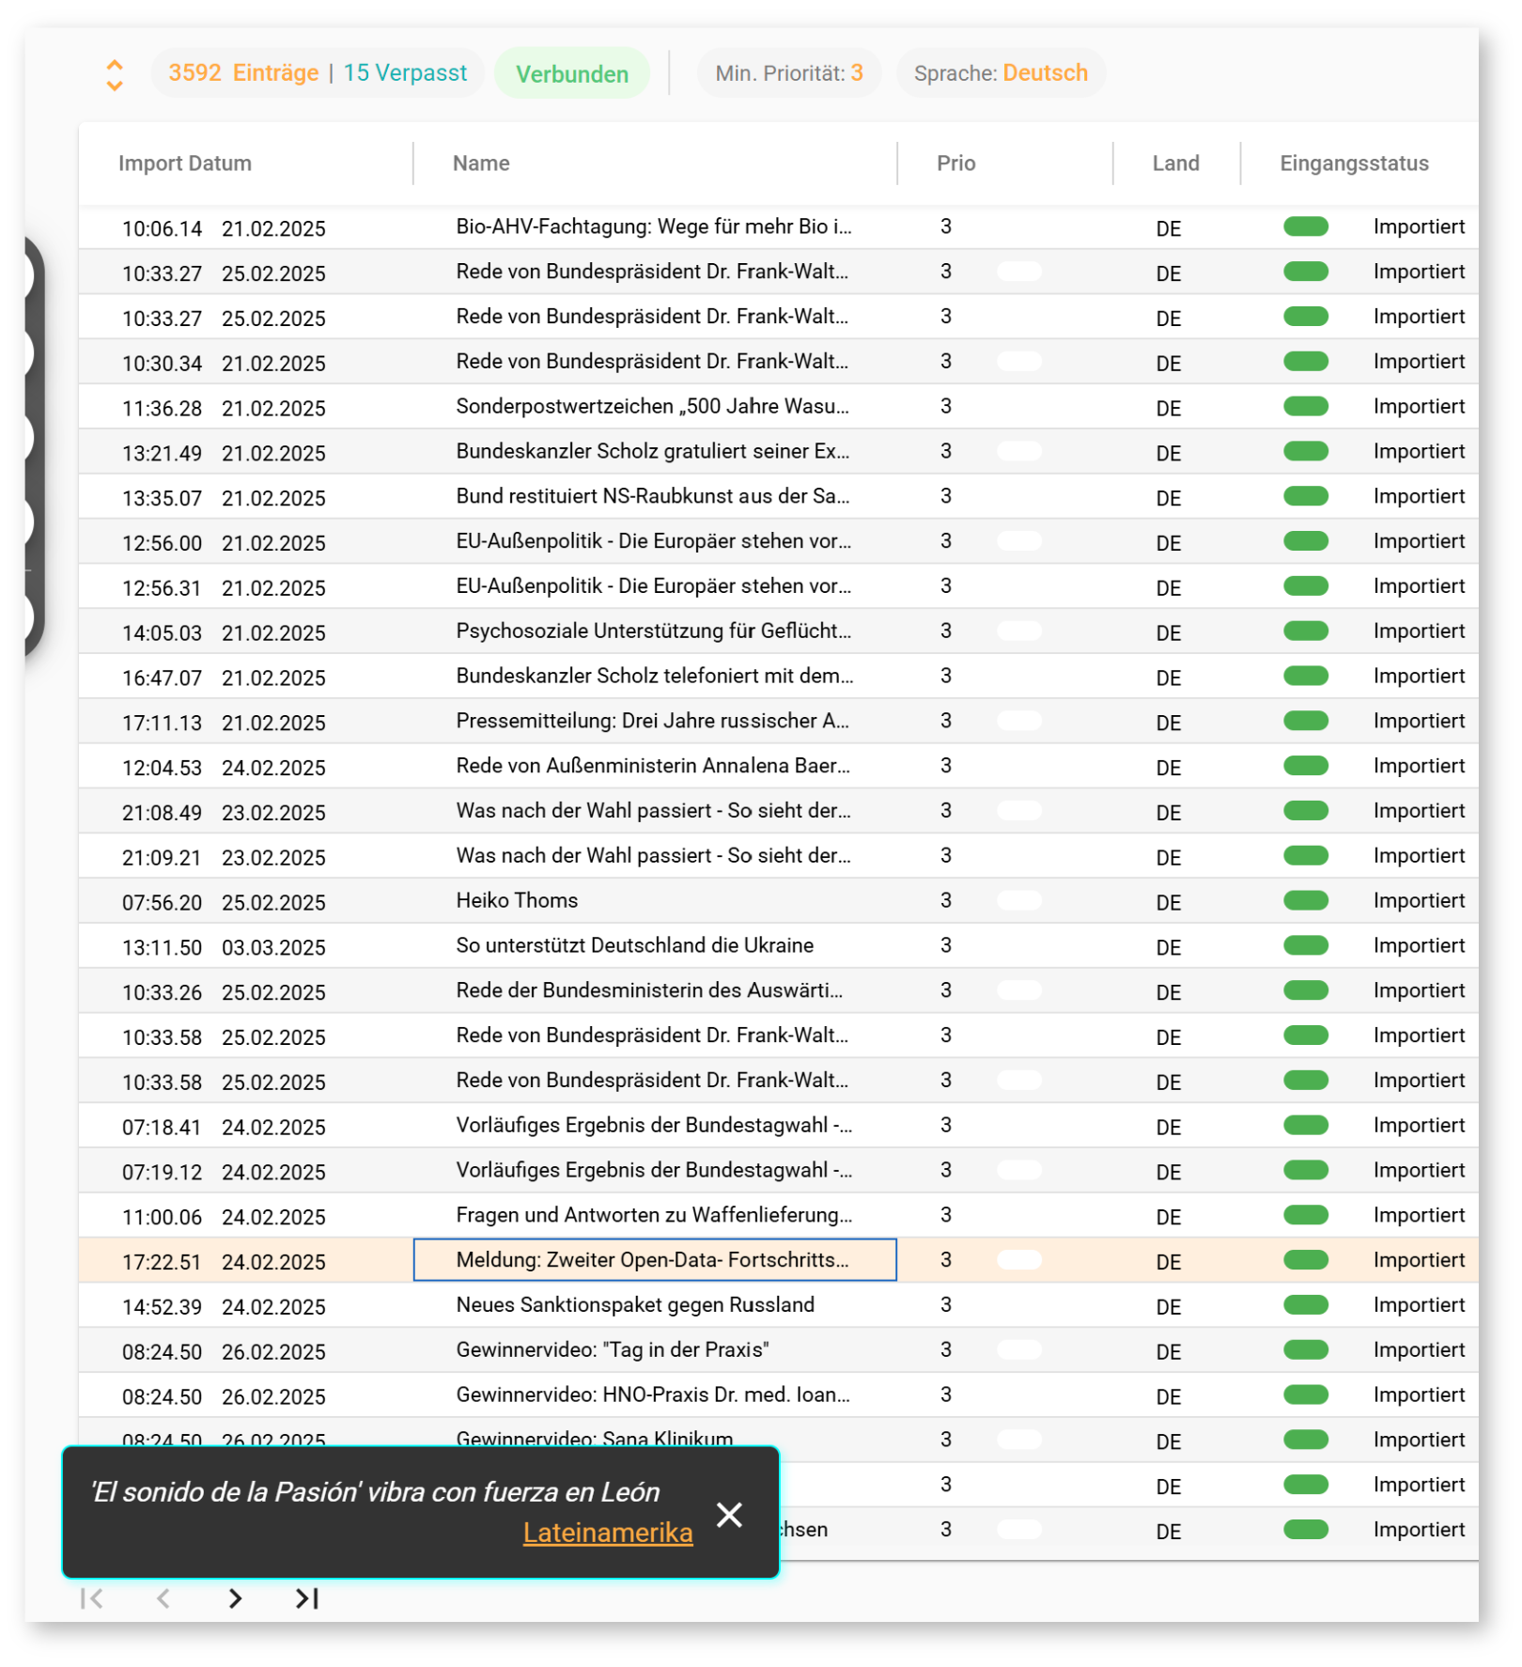Image resolution: width=1522 pixels, height=1667 pixels.
Task: Click the import time '10:30.34'
Action: coord(162,364)
